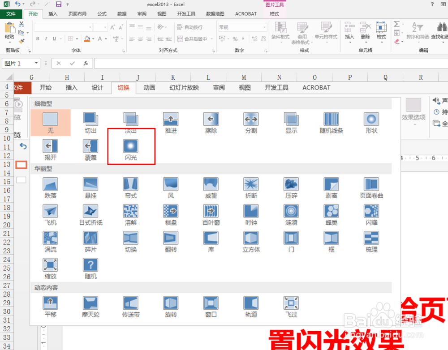Click the Save icon in quick access toolbar

(59, 4)
